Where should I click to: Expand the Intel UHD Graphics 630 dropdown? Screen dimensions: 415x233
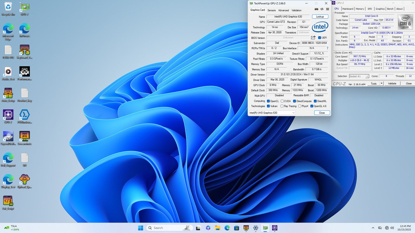point(293,113)
